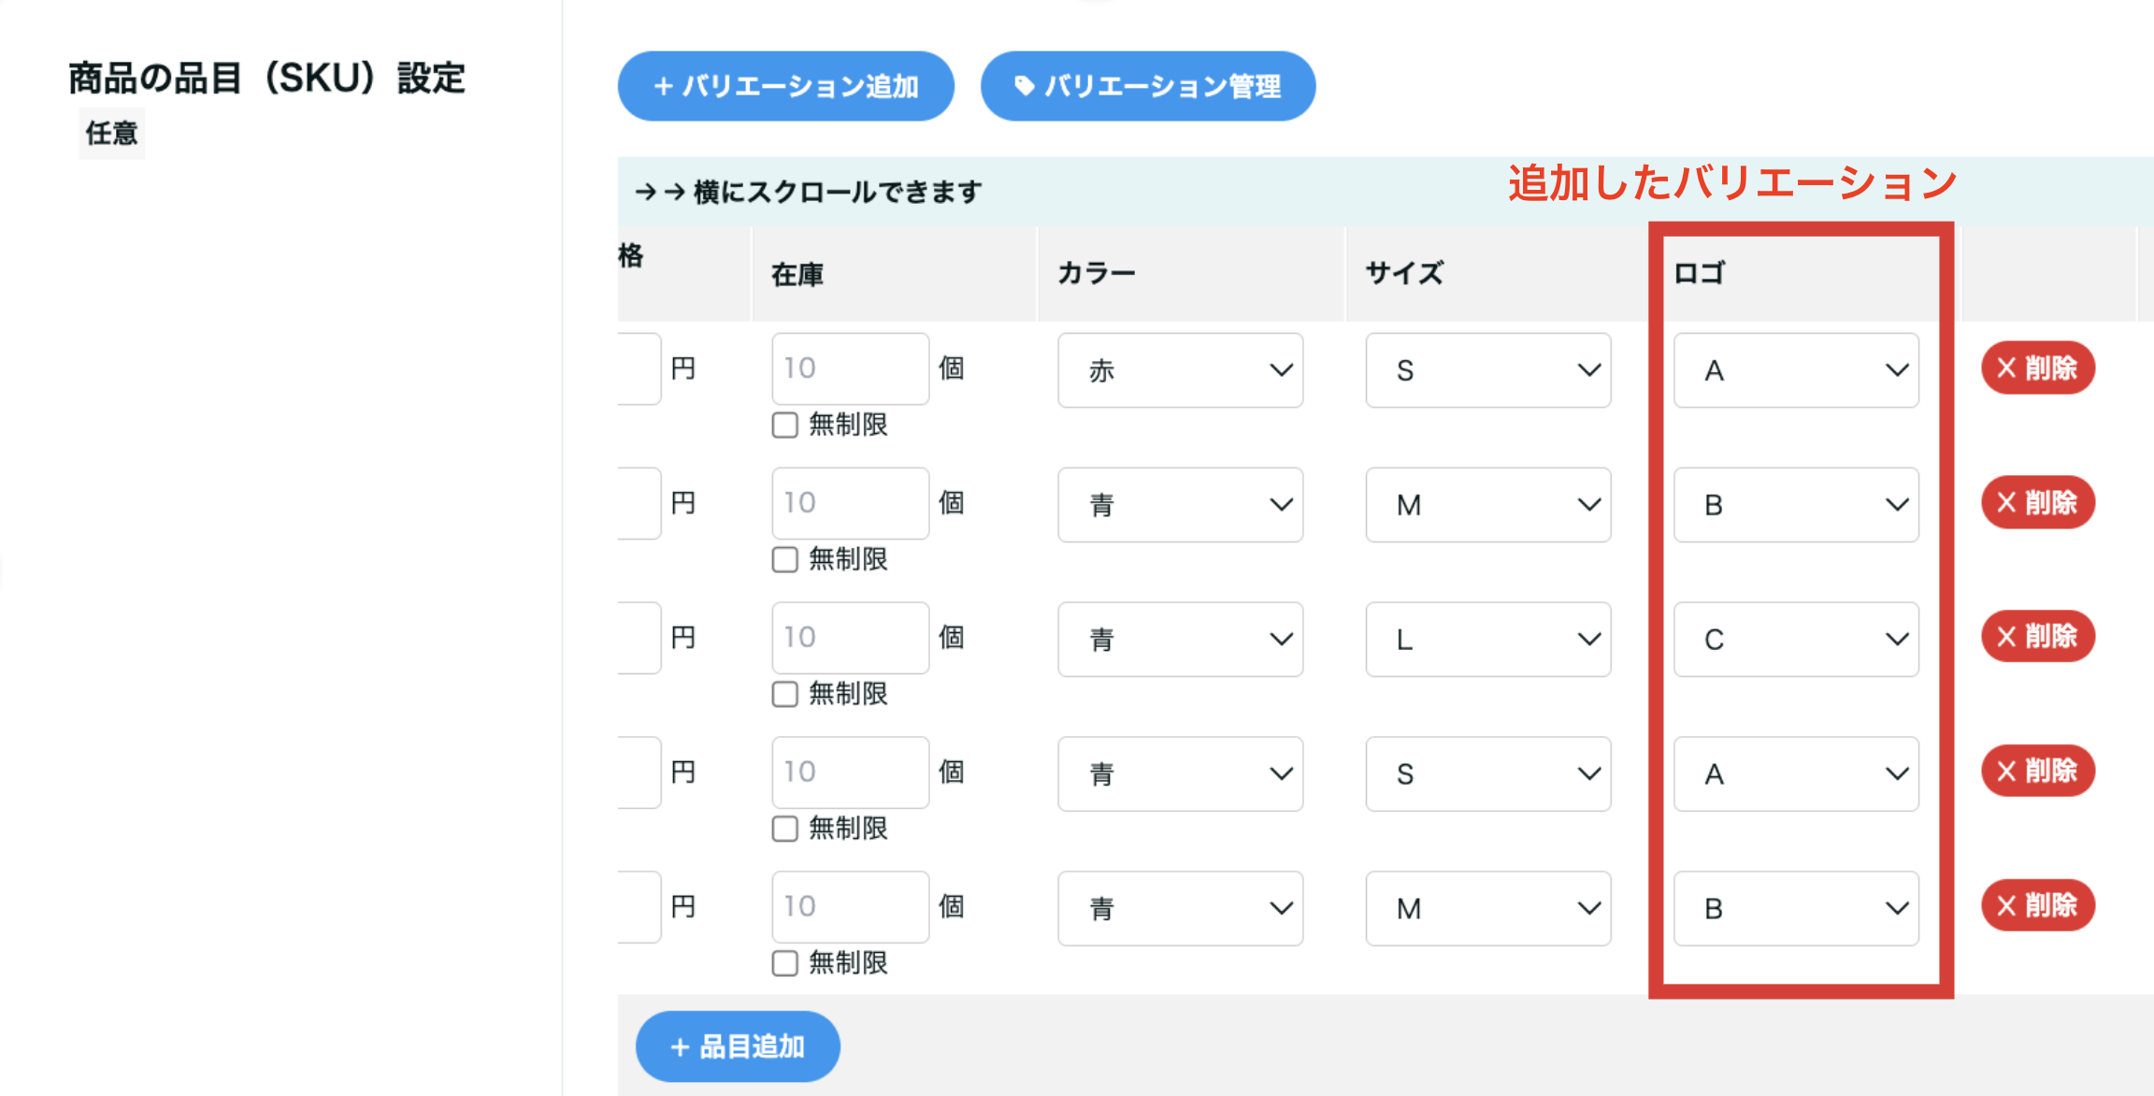This screenshot has width=2154, height=1096.
Task: Open the カラー dropdown showing 赤
Action: tap(1180, 370)
